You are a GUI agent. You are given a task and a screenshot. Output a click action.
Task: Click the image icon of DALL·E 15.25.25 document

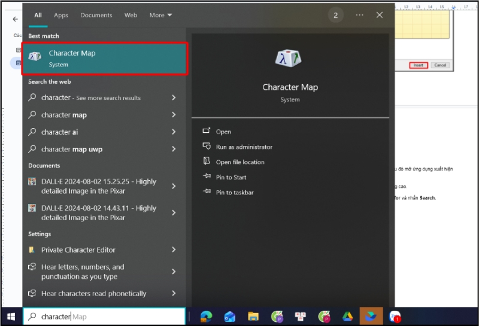point(32,182)
